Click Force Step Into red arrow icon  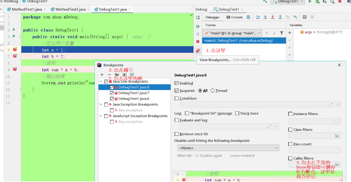(x=273, y=17)
